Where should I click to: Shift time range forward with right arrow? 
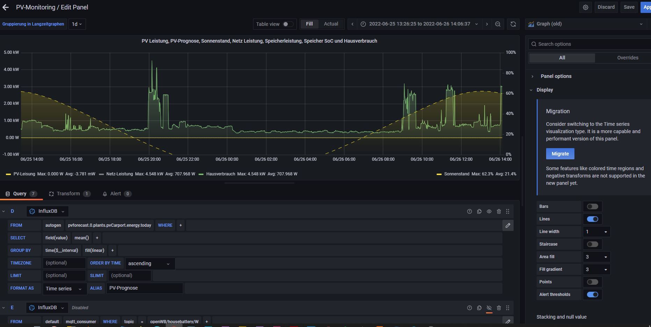point(487,24)
